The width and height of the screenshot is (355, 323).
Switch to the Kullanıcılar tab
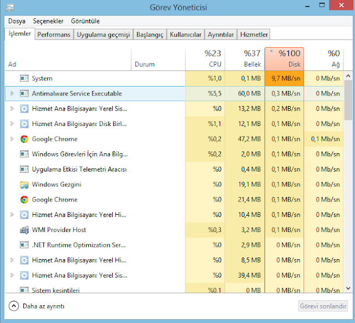185,34
